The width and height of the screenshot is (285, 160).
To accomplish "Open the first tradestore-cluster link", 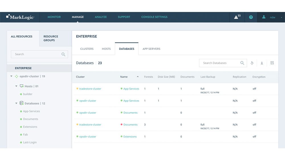I will pyautogui.click(x=90, y=89).
